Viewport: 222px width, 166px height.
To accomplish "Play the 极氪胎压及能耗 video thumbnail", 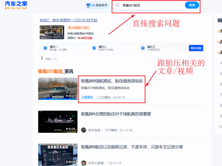I will 58,155.
